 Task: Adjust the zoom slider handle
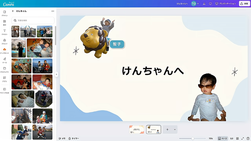point(193,138)
